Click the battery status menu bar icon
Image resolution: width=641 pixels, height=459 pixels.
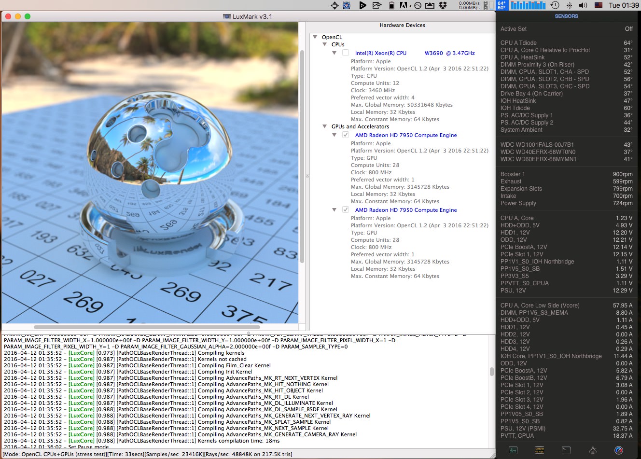tap(391, 5)
